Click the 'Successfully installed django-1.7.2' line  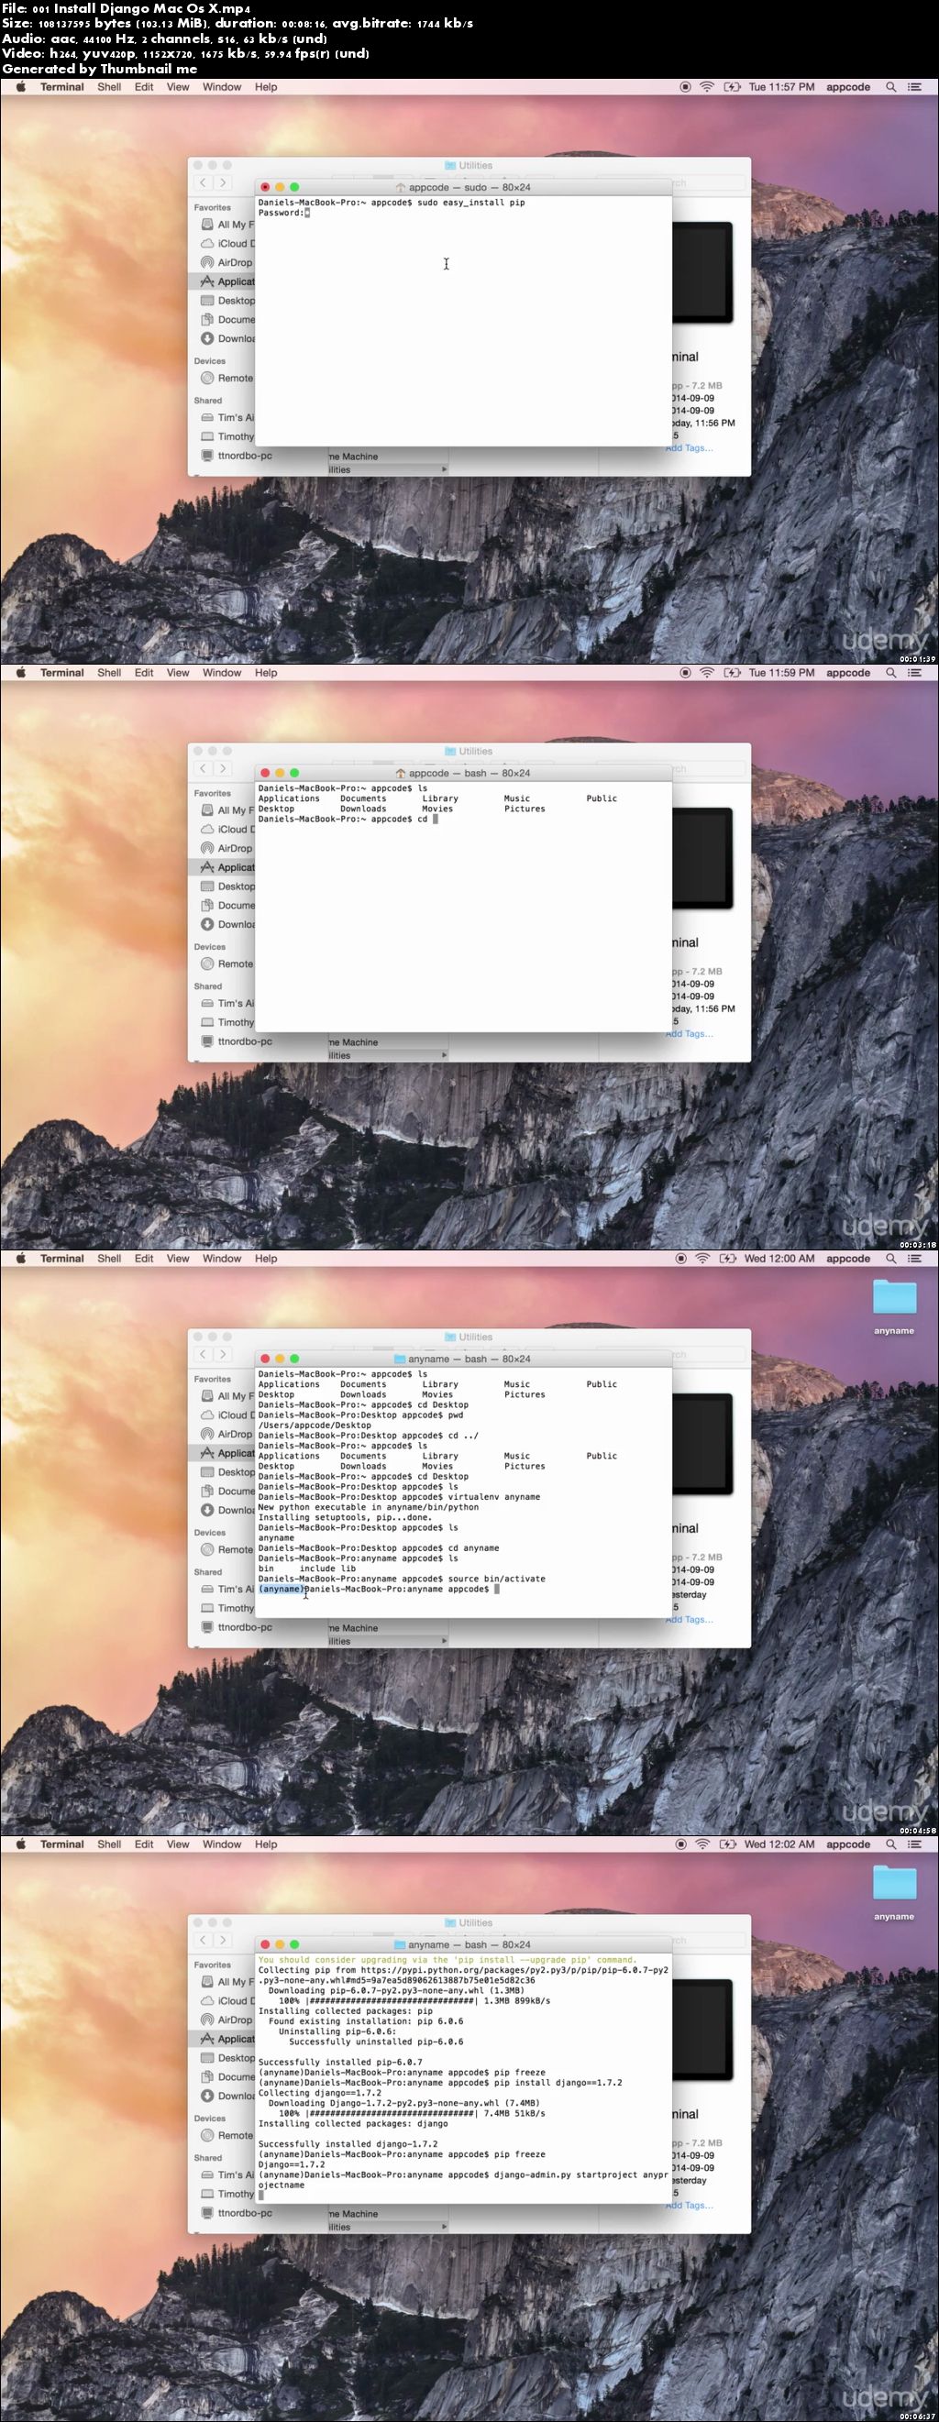pyautogui.click(x=348, y=2143)
